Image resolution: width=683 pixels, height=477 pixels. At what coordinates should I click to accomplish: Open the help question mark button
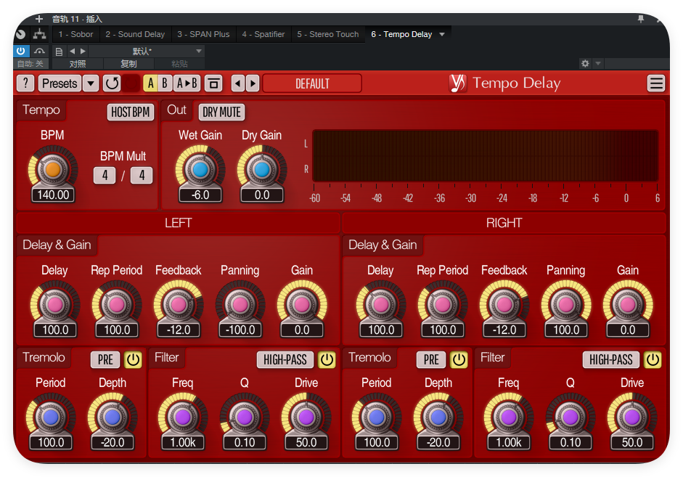coord(25,83)
